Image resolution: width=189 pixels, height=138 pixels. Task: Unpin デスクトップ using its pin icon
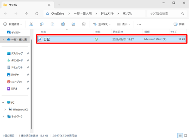pyautogui.click(x=28, y=54)
